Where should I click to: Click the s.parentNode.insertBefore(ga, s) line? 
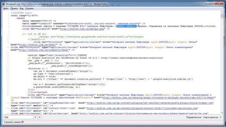[56, 87]
